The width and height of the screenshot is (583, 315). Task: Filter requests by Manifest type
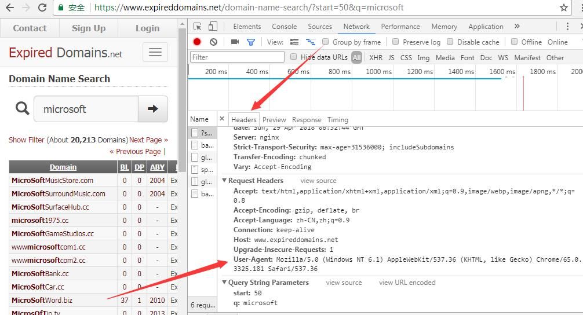[527, 57]
